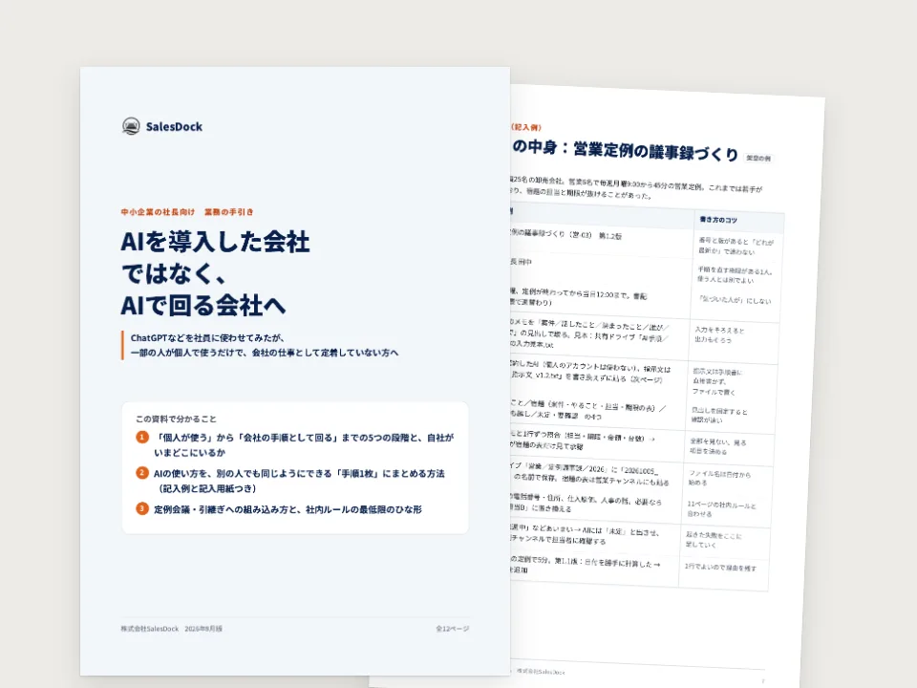Click orange label 中小企業の社長向け 業務の手引き
This screenshot has width=917, height=688.
[187, 212]
